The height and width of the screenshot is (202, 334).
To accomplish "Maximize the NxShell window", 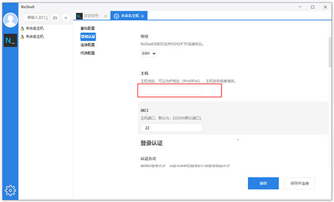I will [x=312, y=7].
